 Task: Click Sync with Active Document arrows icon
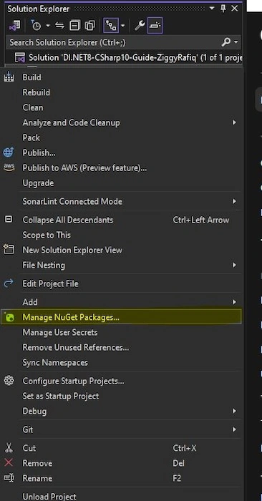tap(59, 26)
